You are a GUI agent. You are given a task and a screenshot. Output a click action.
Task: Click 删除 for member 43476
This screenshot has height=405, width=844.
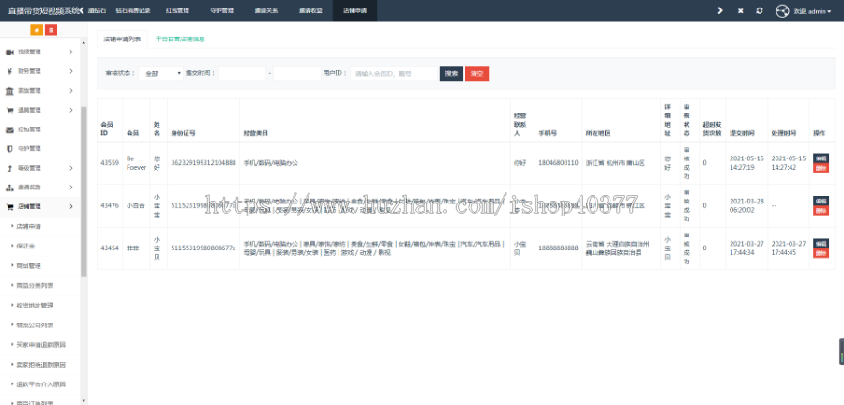(x=821, y=210)
